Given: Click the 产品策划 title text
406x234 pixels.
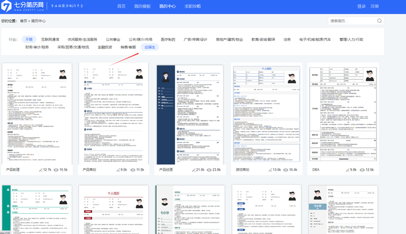Looking at the screenshot, I should point(89,170).
